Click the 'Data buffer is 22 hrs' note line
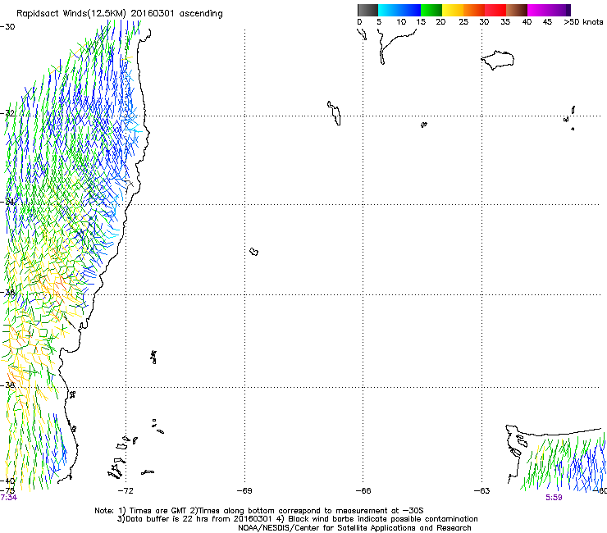This screenshot has width=607, height=533. pos(297,519)
